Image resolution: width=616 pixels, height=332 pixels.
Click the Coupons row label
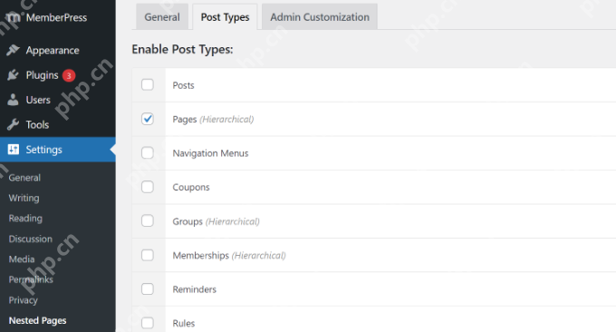coord(191,187)
